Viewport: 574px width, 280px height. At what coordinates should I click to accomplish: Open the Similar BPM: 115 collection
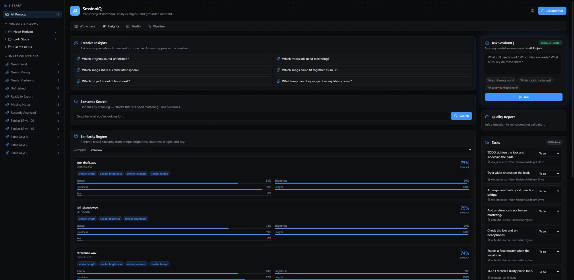click(32, 129)
